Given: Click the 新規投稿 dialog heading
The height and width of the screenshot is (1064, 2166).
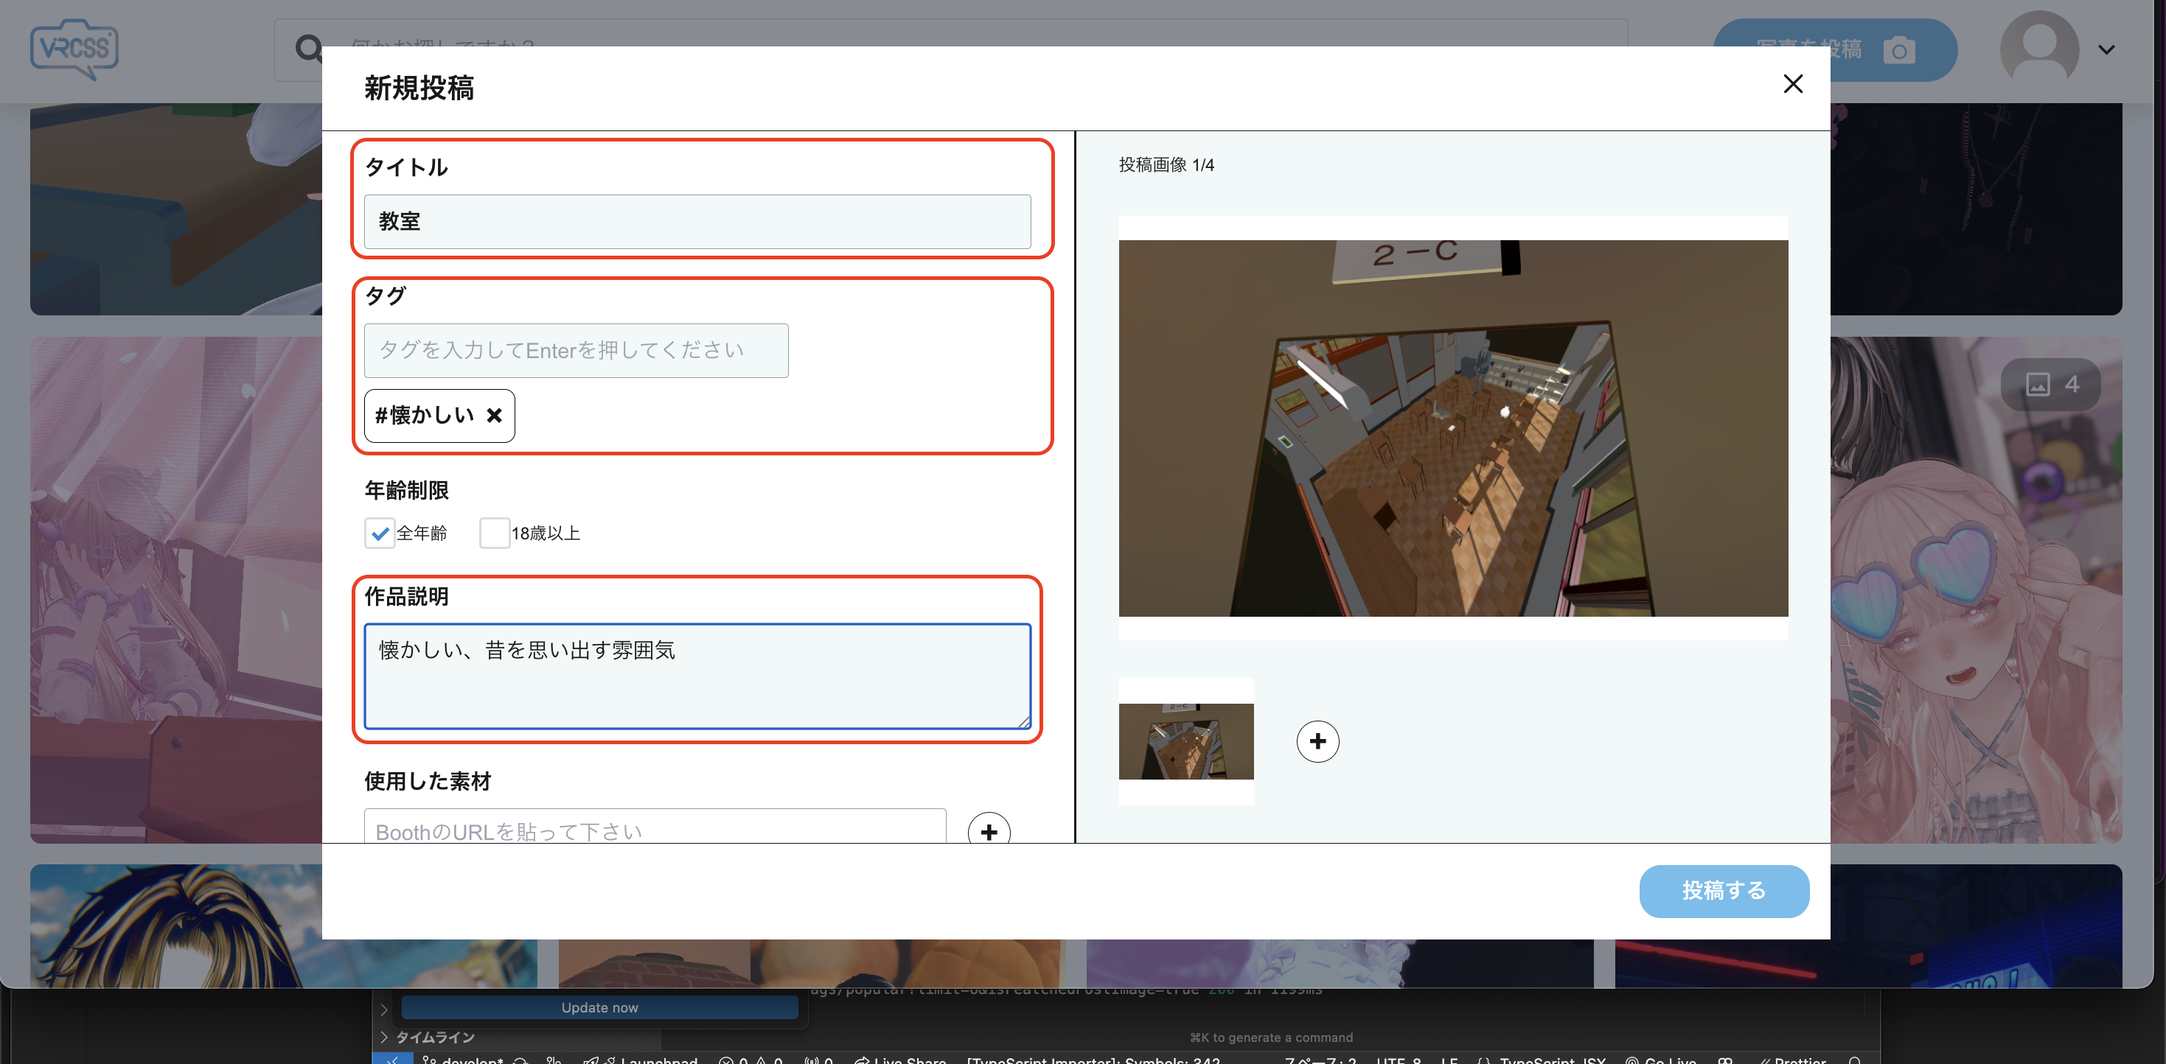Looking at the screenshot, I should [419, 88].
